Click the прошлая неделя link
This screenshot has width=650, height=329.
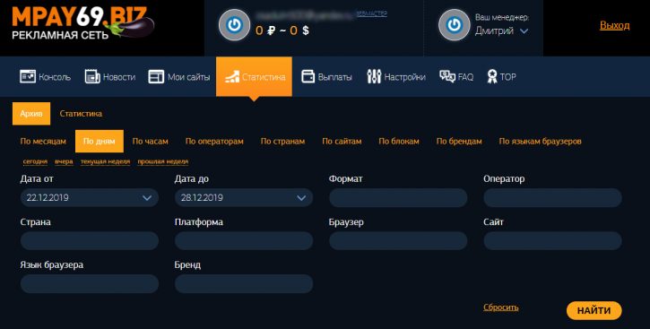tap(163, 161)
